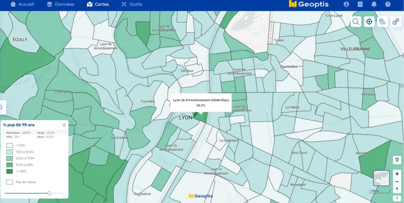Zoom in with the plus button

tap(397, 174)
